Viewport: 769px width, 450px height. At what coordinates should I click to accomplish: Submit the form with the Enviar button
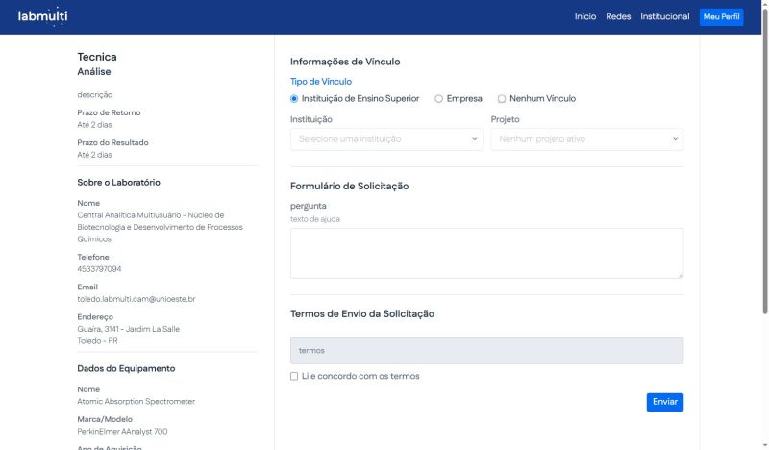pyautogui.click(x=664, y=402)
